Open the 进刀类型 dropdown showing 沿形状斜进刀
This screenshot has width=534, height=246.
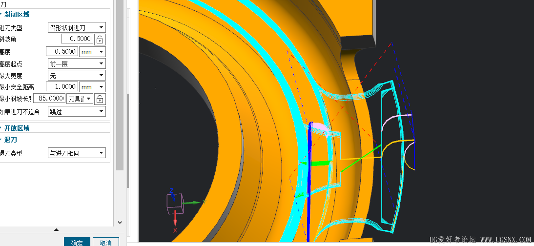tap(77, 28)
